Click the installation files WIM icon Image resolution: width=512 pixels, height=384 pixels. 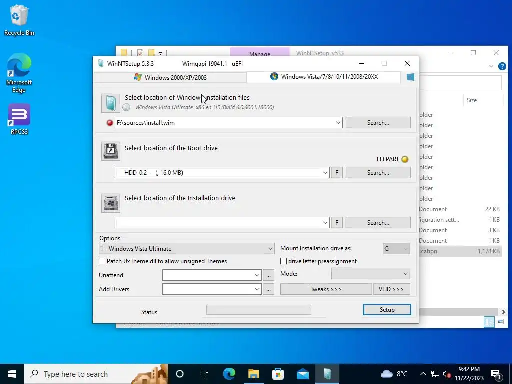click(x=110, y=103)
